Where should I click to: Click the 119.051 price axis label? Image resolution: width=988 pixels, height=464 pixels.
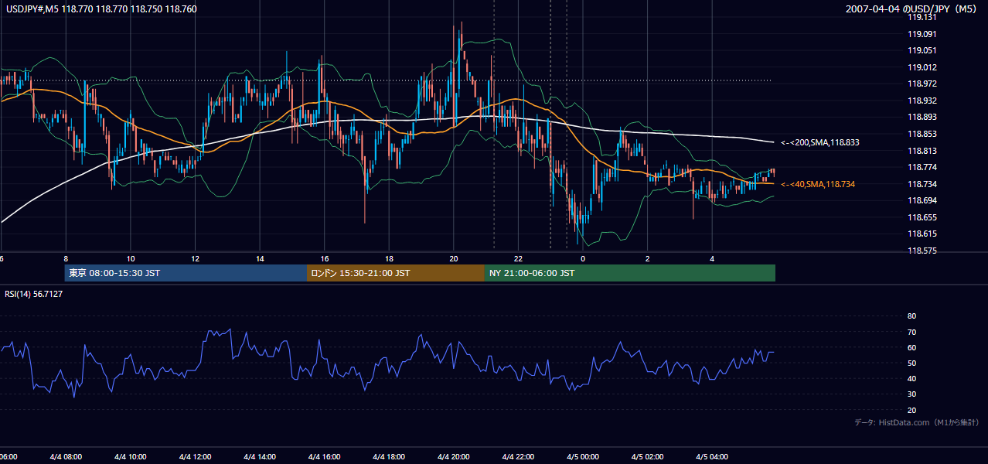pos(922,51)
